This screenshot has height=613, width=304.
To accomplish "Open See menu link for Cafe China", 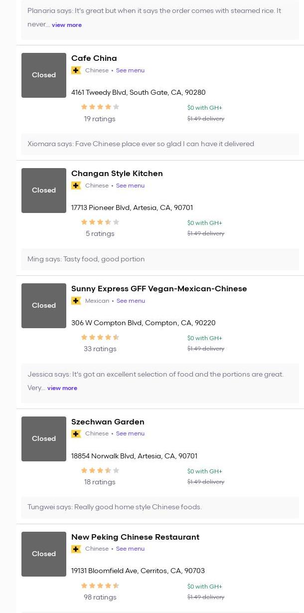I will click(130, 70).
